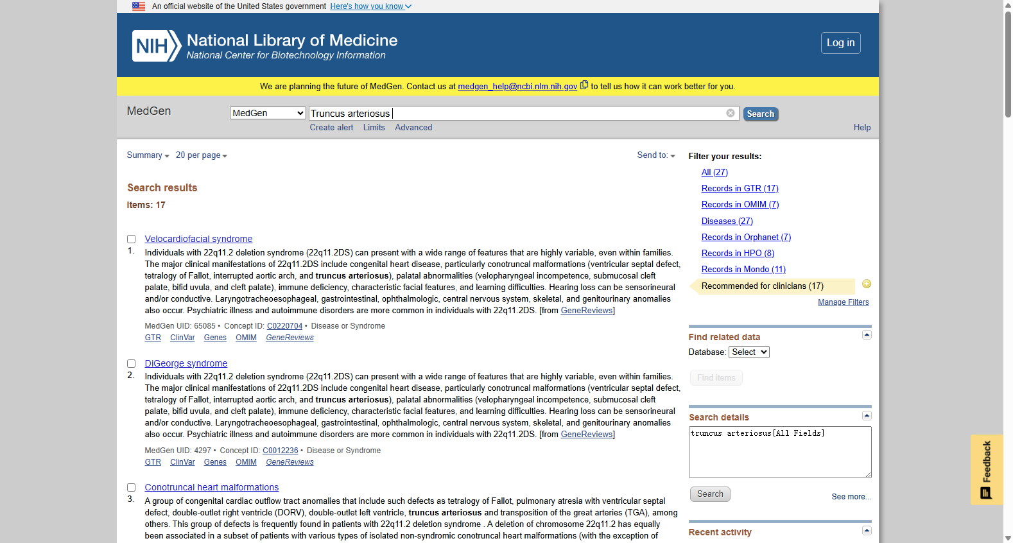1013x543 pixels.
Task: Click the NIH logo icon
Action: click(157, 46)
